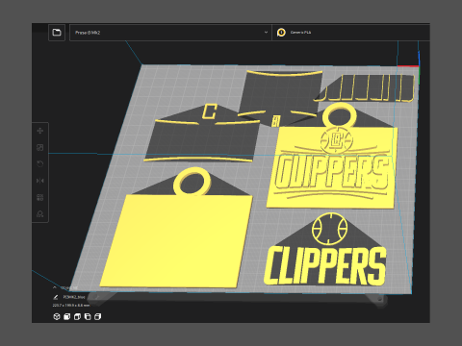
Task: Collapse the Object list chevron
Action: (x=55, y=287)
